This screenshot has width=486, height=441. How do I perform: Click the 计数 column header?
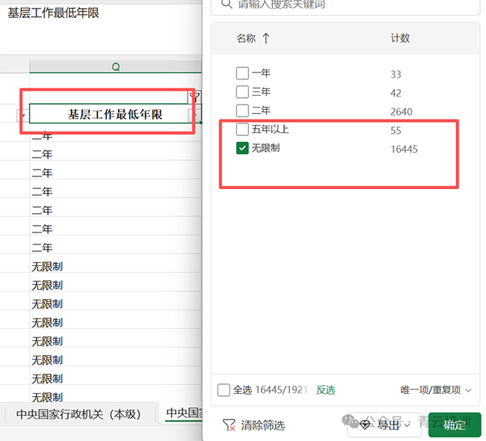(x=400, y=38)
